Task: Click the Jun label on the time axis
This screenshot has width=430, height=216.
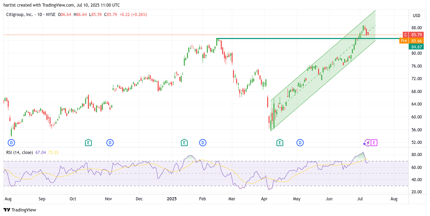Action: point(329,199)
